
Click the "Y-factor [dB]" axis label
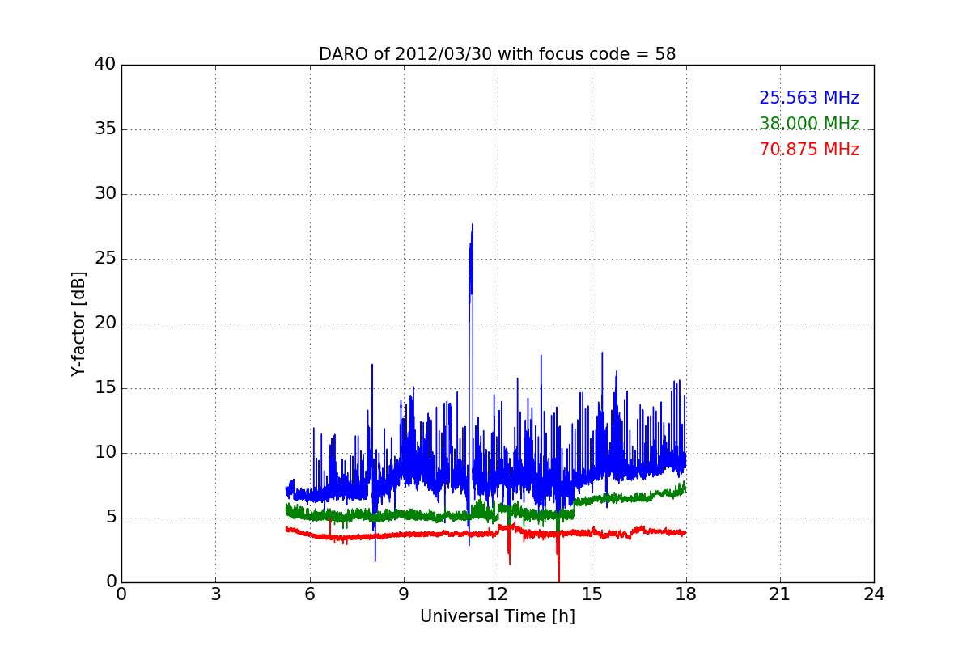tap(78, 323)
